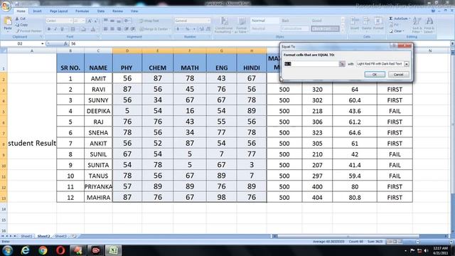Switch to the Data tab
Image resolution: width=455 pixels, height=256 pixels.
click(x=101, y=11)
